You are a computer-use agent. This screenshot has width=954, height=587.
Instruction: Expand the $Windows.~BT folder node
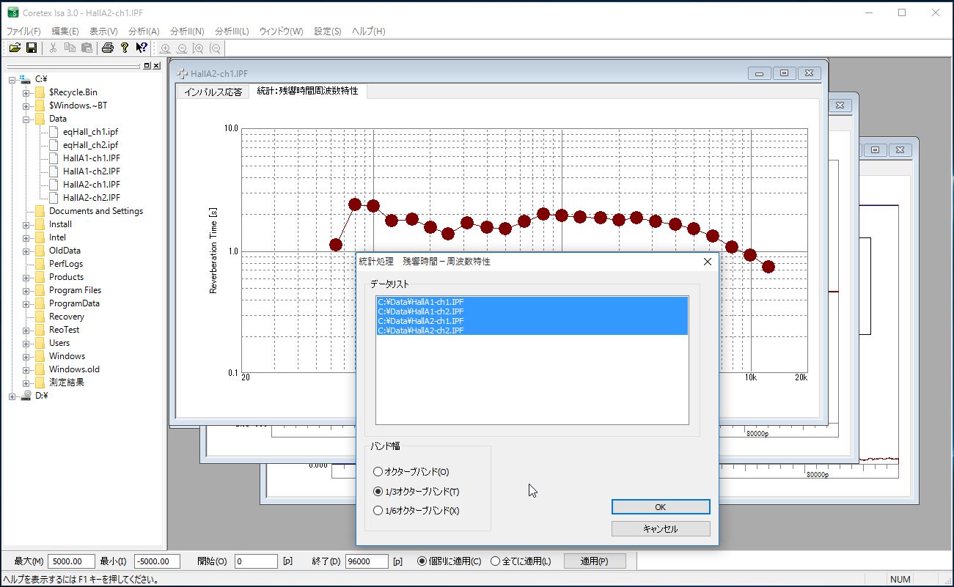point(26,106)
